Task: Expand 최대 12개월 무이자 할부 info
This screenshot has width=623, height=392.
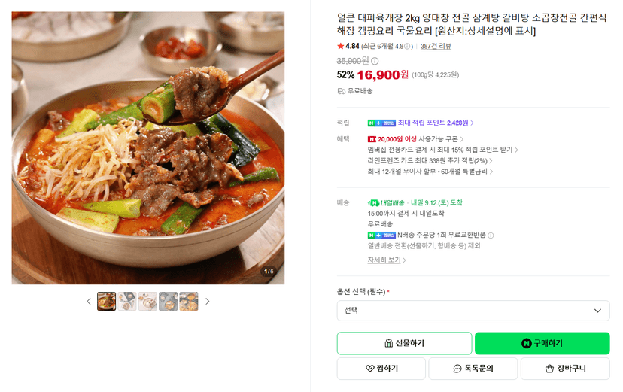Action: 430,172
